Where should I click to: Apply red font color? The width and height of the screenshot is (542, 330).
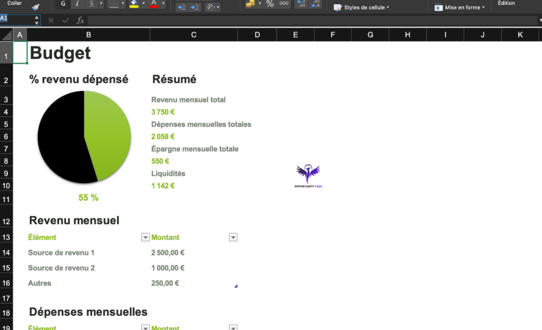pyautogui.click(x=154, y=4)
